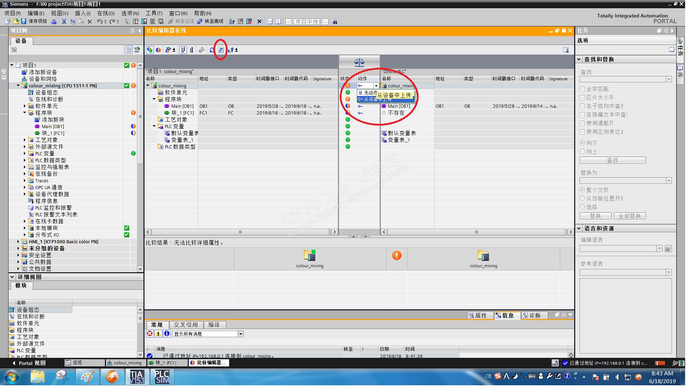
Task: Check the 区分大小写 match case checkbox
Action: (582, 97)
